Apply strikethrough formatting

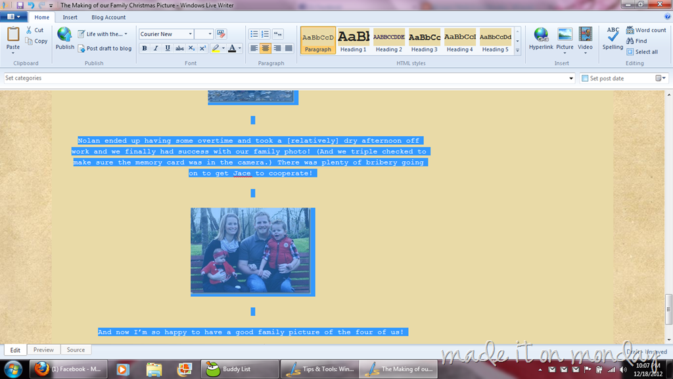[179, 48]
